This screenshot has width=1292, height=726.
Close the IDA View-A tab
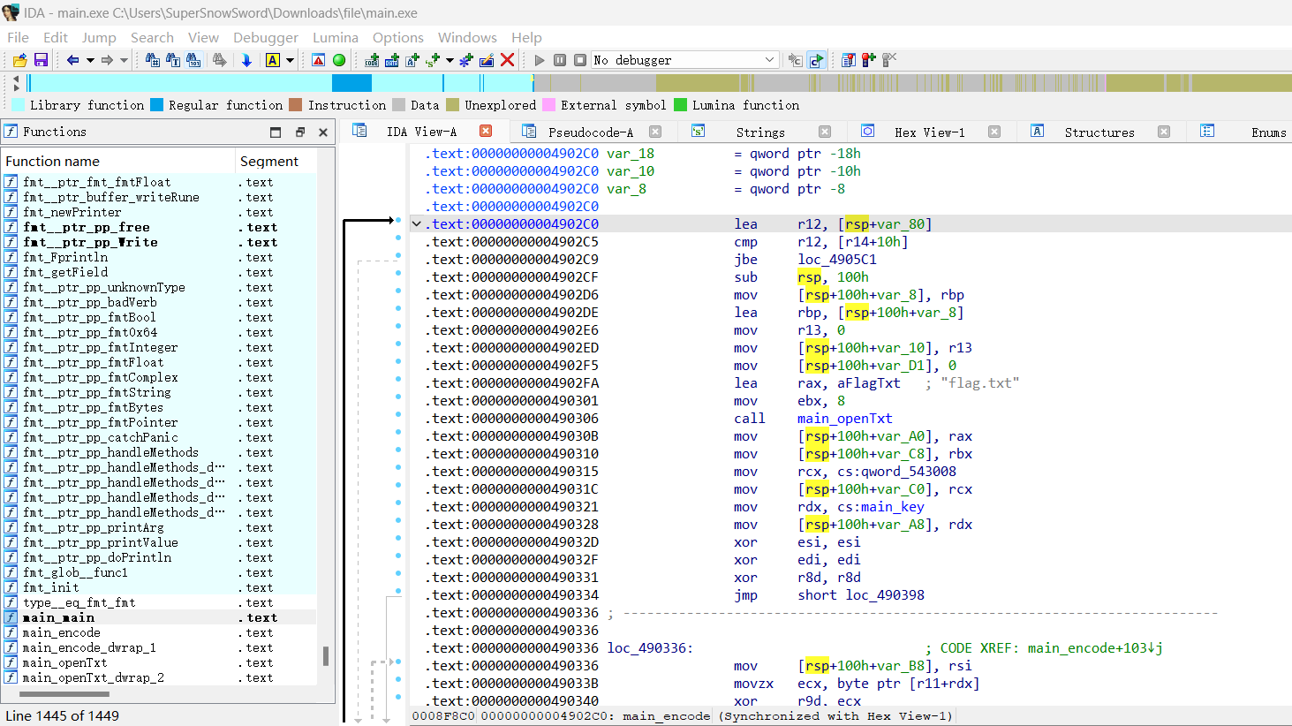486,131
